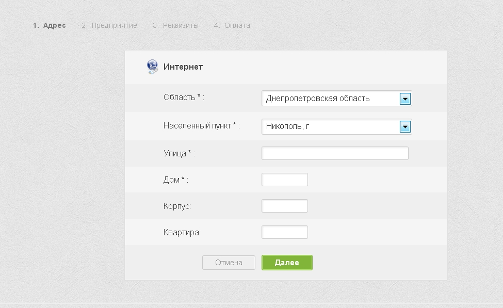Screen dimensions: 503x308
Task: Click the Квартира label
Action: 182,232
